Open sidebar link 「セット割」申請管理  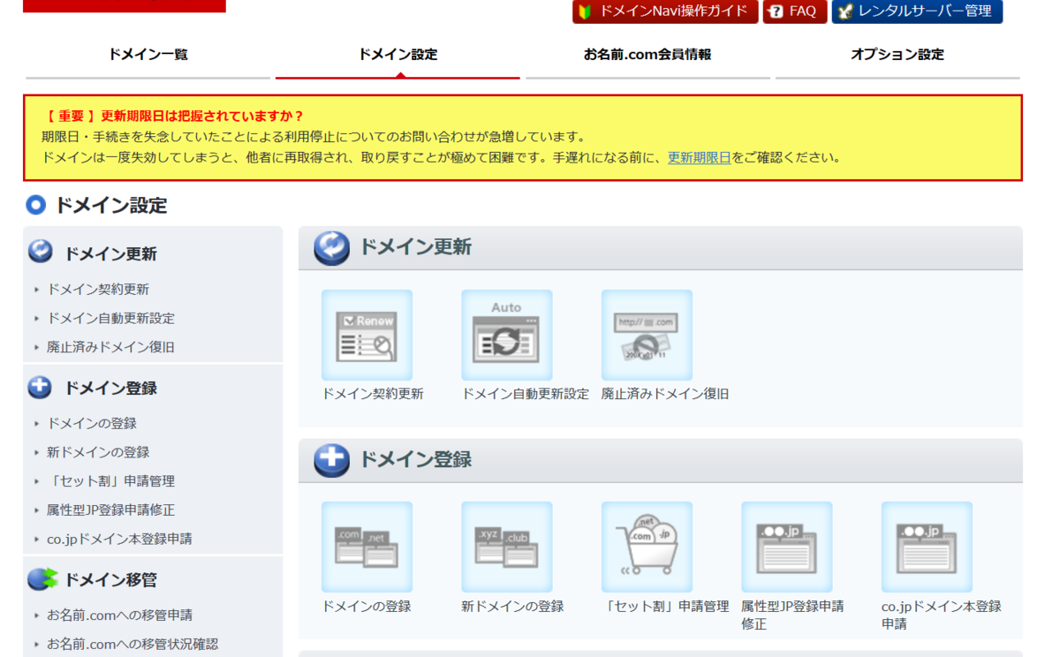[x=110, y=481]
